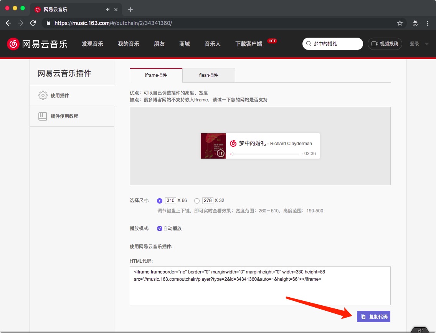Open 插件使用教程 via its book icon
436x333 pixels.
tap(43, 116)
